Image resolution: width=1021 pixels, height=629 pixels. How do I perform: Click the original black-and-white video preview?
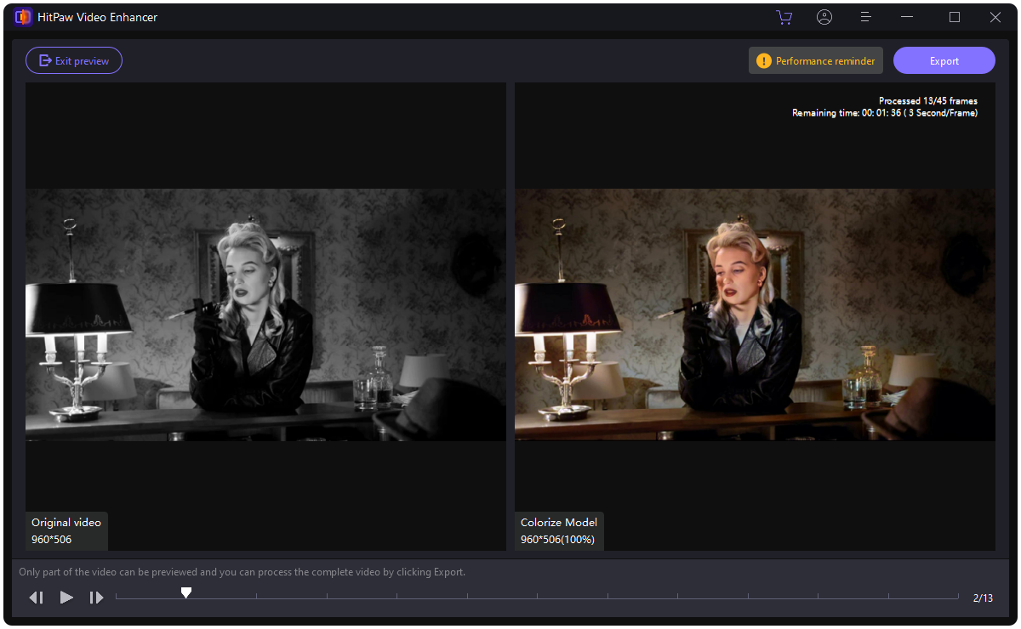[265, 314]
